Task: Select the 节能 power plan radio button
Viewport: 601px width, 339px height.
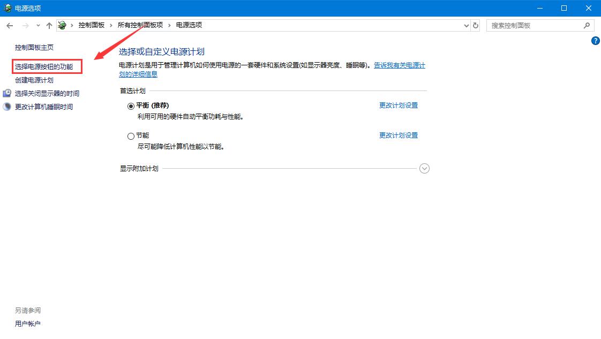Action: [x=131, y=136]
